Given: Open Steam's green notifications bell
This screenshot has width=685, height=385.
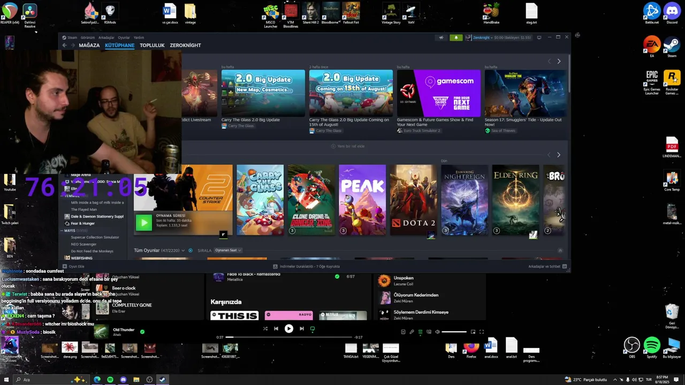Looking at the screenshot, I should (x=456, y=37).
